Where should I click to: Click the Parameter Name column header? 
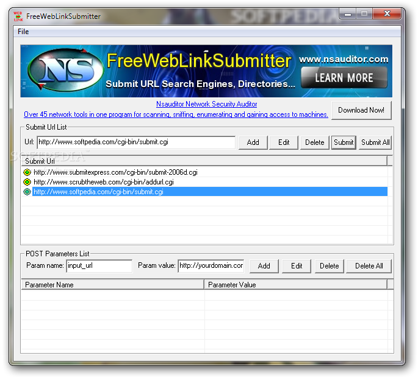112,285
